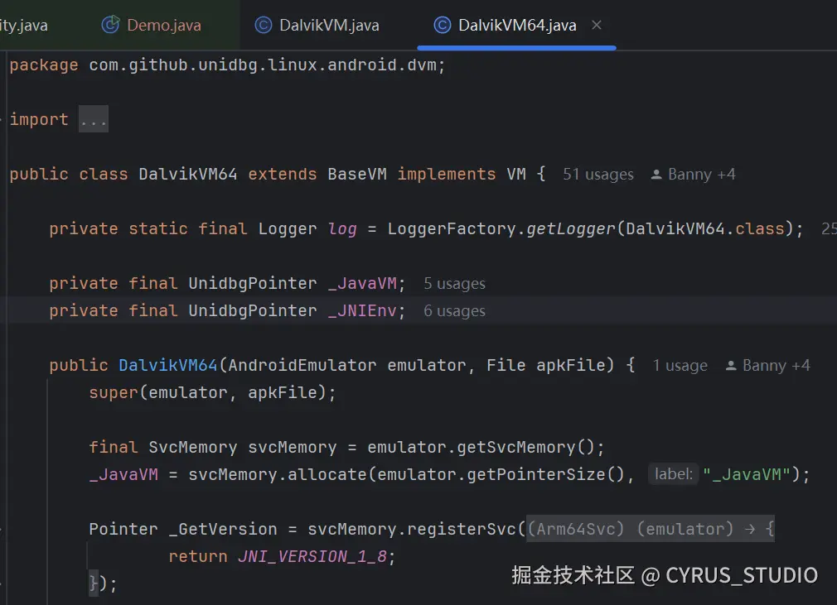The height and width of the screenshot is (605, 837).
Task: Click the _JavaVM field declaration name
Action: [x=362, y=284]
